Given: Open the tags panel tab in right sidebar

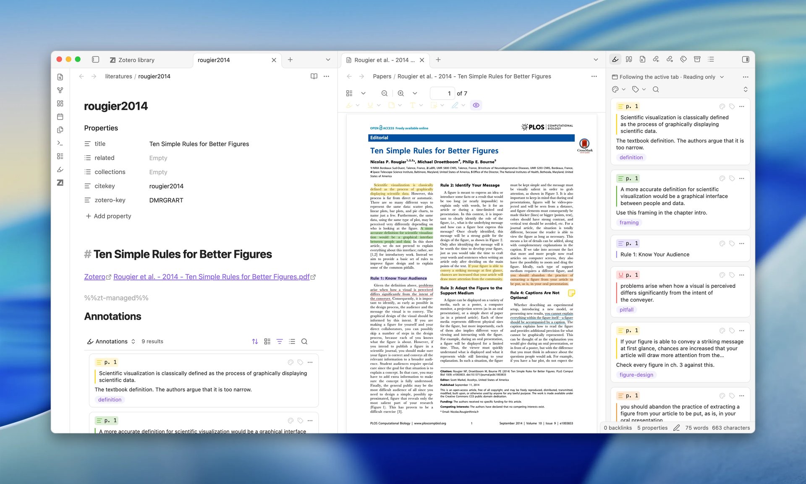Looking at the screenshot, I should pos(683,60).
